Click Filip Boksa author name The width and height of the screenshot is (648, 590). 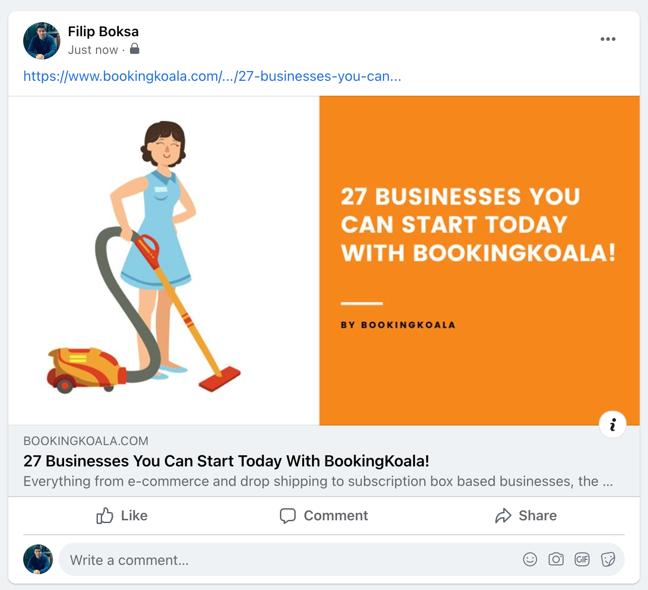pyautogui.click(x=103, y=32)
